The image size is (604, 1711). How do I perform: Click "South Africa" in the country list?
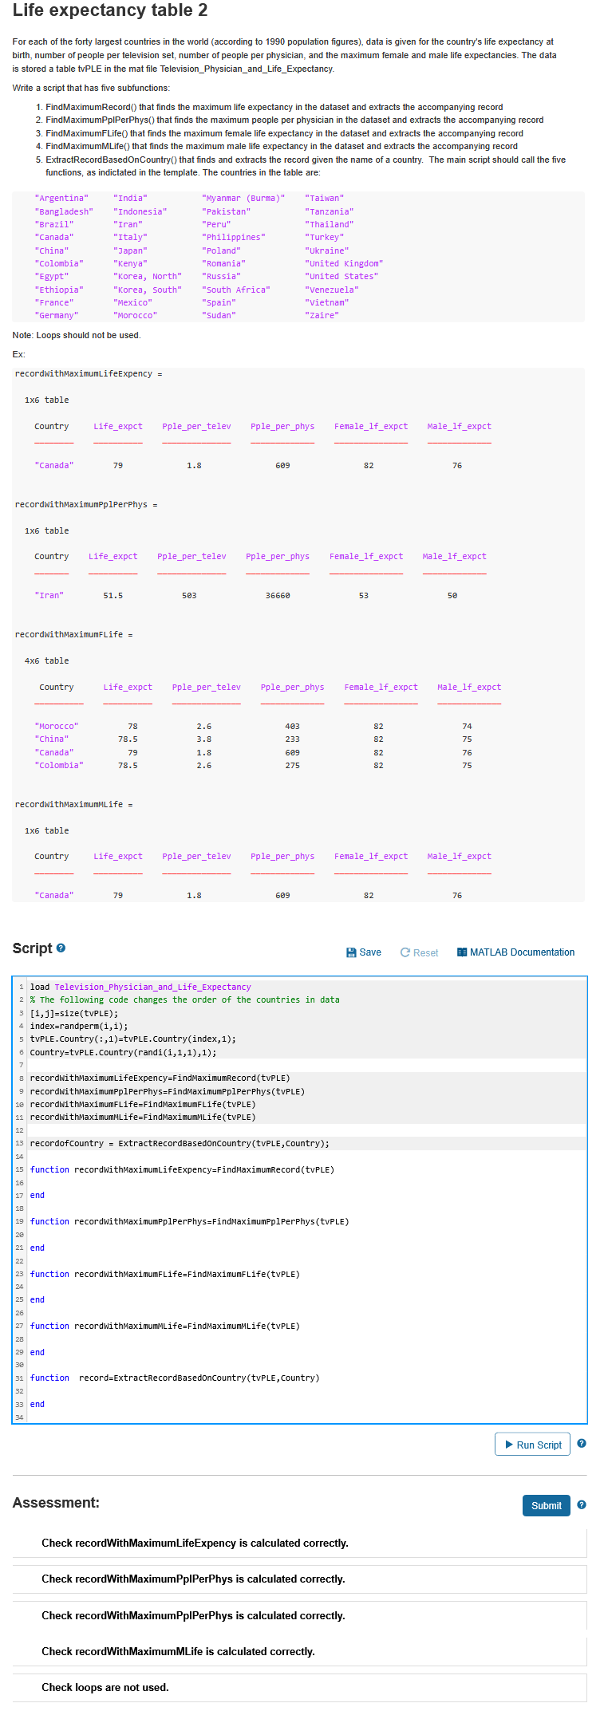[x=236, y=290]
